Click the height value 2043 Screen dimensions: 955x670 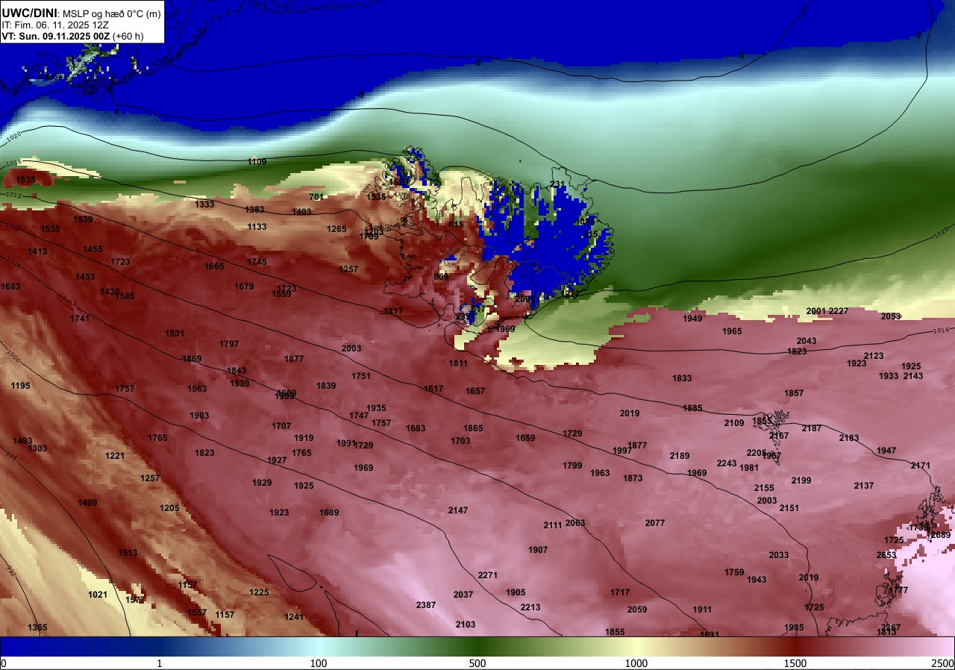(x=807, y=341)
